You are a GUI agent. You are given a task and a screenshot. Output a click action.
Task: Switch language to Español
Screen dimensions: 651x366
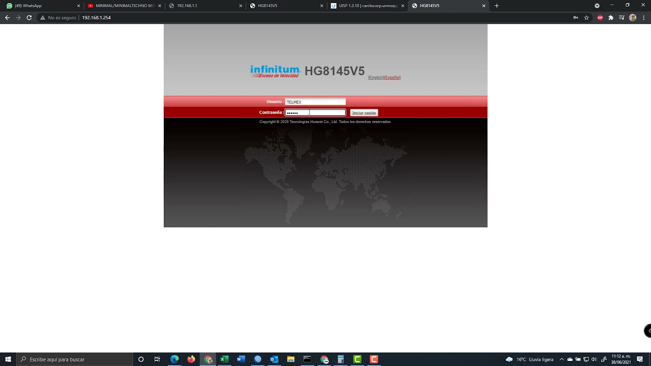point(392,78)
